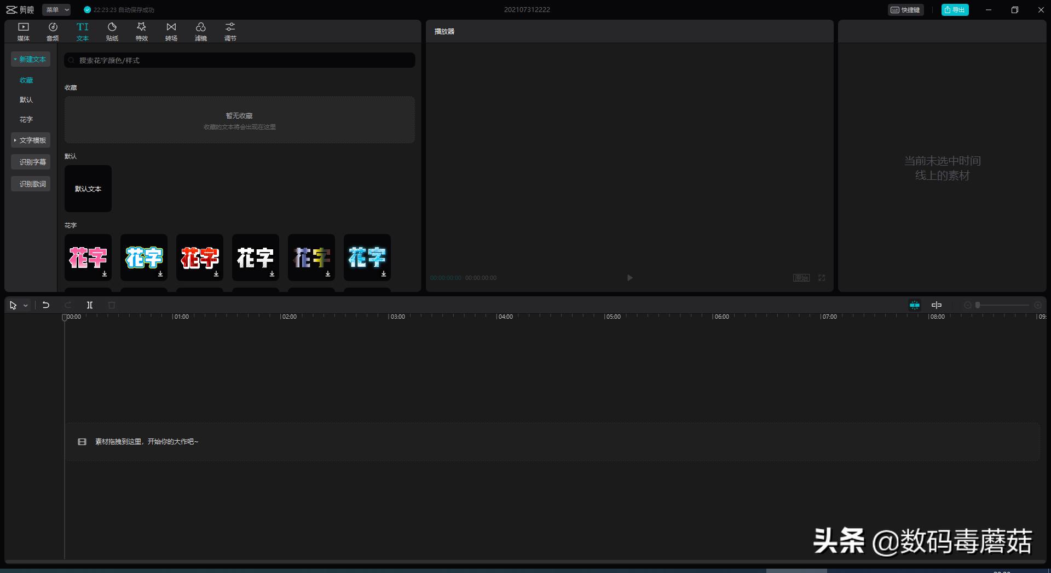The width and height of the screenshot is (1051, 573).
Task: Select the 默认文本 default text thumbnail
Action: (x=88, y=189)
